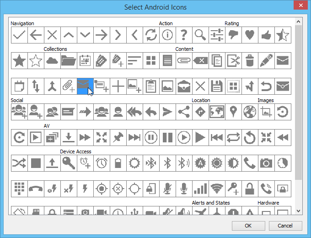Choose the alarm clock icon
311x238 pixels.
[102, 163]
